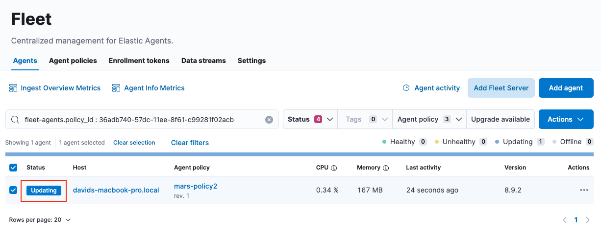Click the Memory info tooltip icon
601x235 pixels.
tap(386, 168)
